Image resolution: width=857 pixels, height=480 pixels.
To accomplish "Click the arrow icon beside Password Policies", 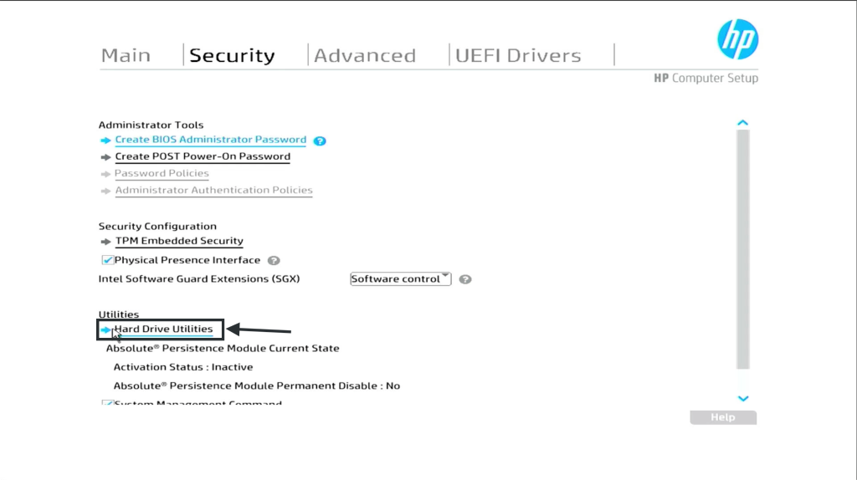I will pos(105,174).
